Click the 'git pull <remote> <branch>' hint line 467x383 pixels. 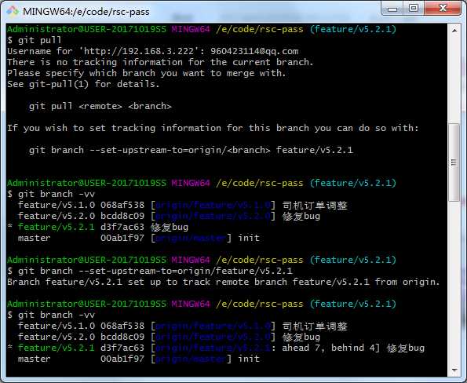tap(100, 106)
